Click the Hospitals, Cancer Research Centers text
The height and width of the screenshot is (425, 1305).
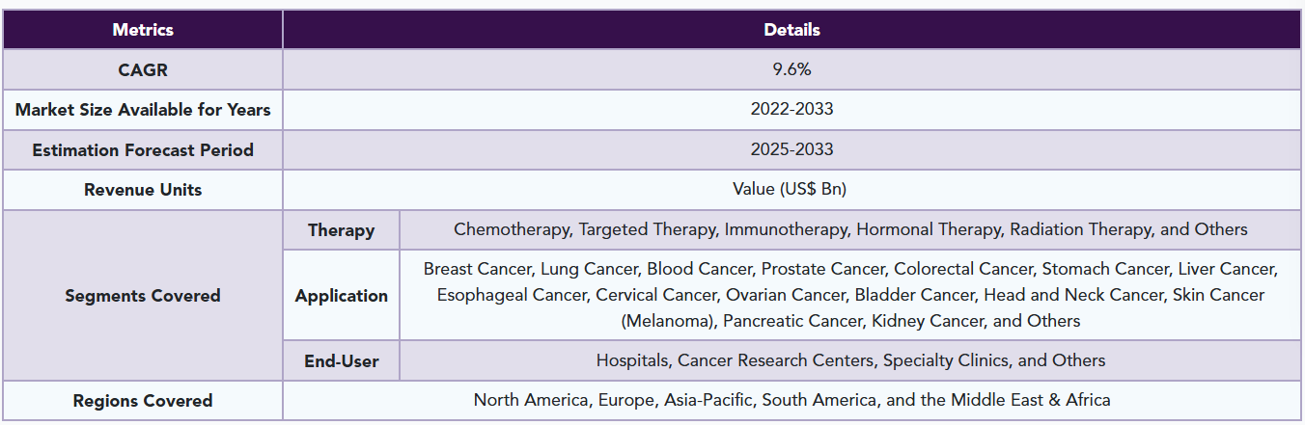[x=850, y=360]
